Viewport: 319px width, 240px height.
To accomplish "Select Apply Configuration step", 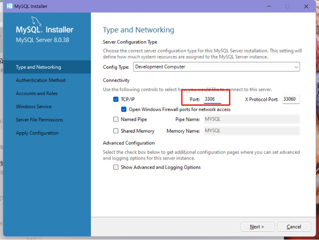I will 37,133.
